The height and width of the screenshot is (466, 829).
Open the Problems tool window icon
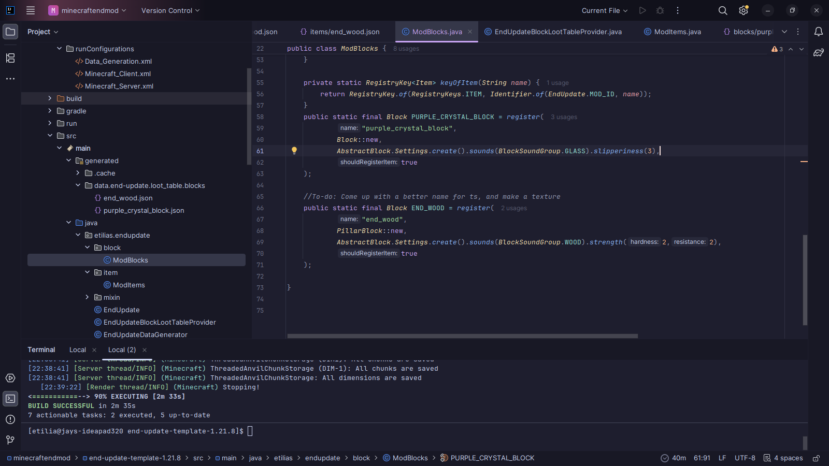click(x=10, y=419)
